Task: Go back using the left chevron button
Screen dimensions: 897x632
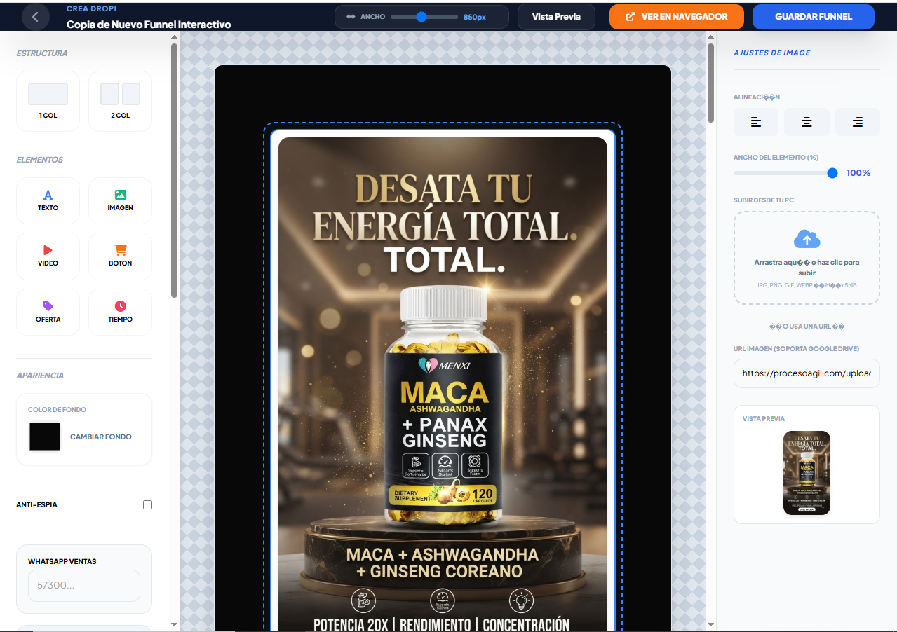Action: click(36, 16)
